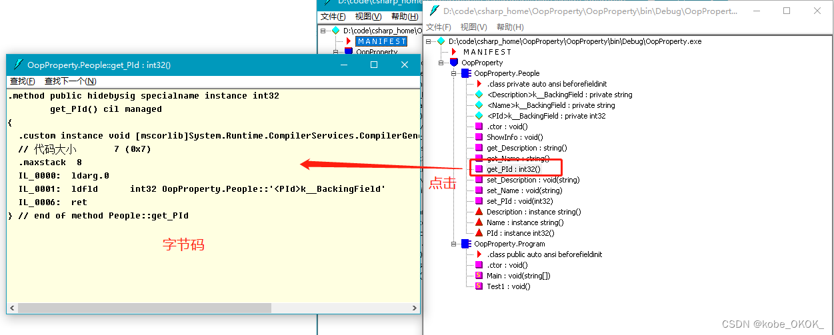Collapse the OopProperty.Program class node
Screen dimensions: 834x335
pos(455,244)
